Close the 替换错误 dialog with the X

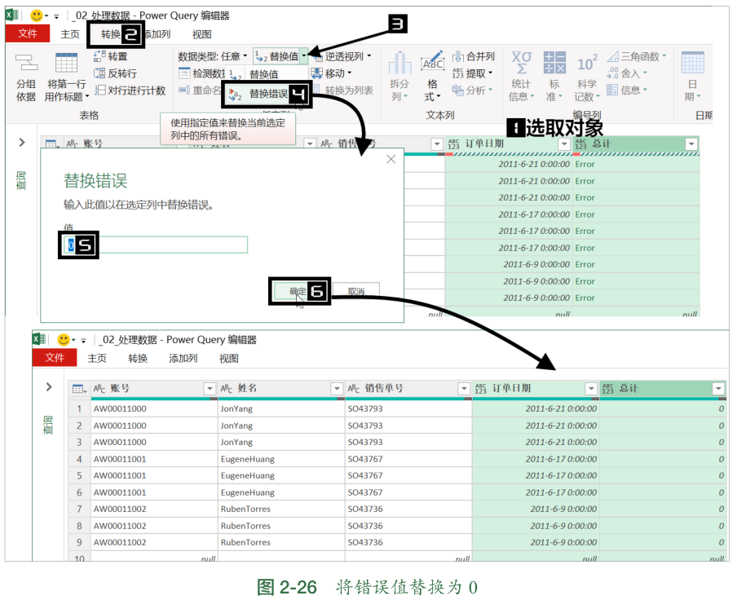pos(391,159)
